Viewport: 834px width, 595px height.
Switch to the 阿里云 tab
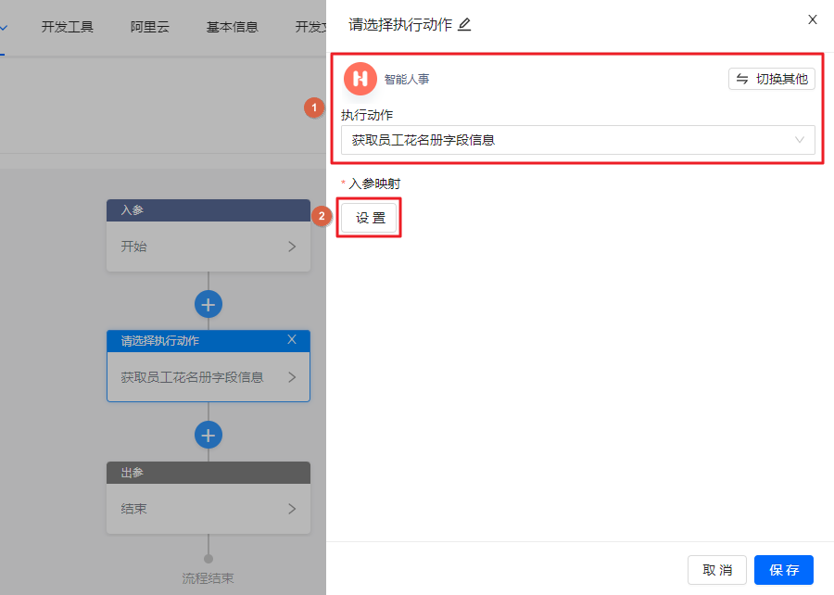pyautogui.click(x=150, y=27)
